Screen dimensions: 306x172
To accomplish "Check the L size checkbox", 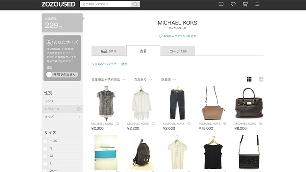I will (x=45, y=164).
